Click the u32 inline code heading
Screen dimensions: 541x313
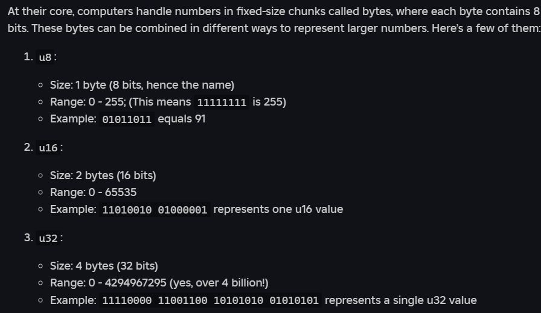click(x=48, y=238)
